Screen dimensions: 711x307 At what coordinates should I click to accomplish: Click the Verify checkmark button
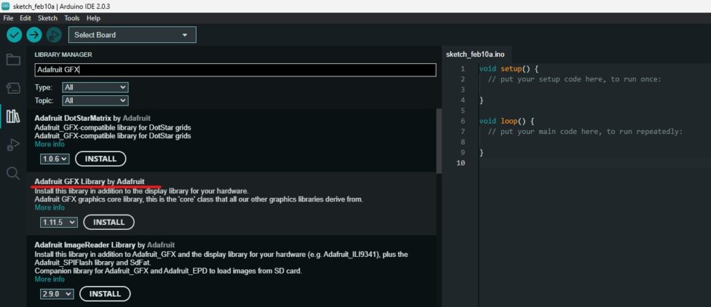(x=14, y=35)
